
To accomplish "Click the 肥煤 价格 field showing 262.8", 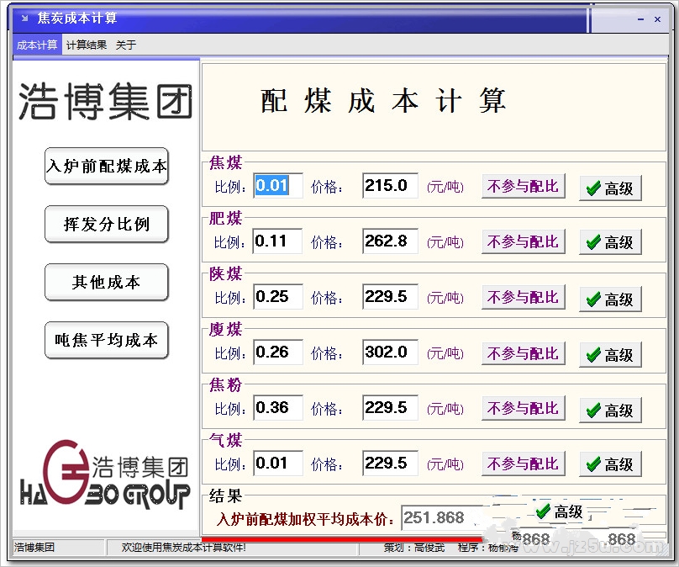I will pos(390,241).
